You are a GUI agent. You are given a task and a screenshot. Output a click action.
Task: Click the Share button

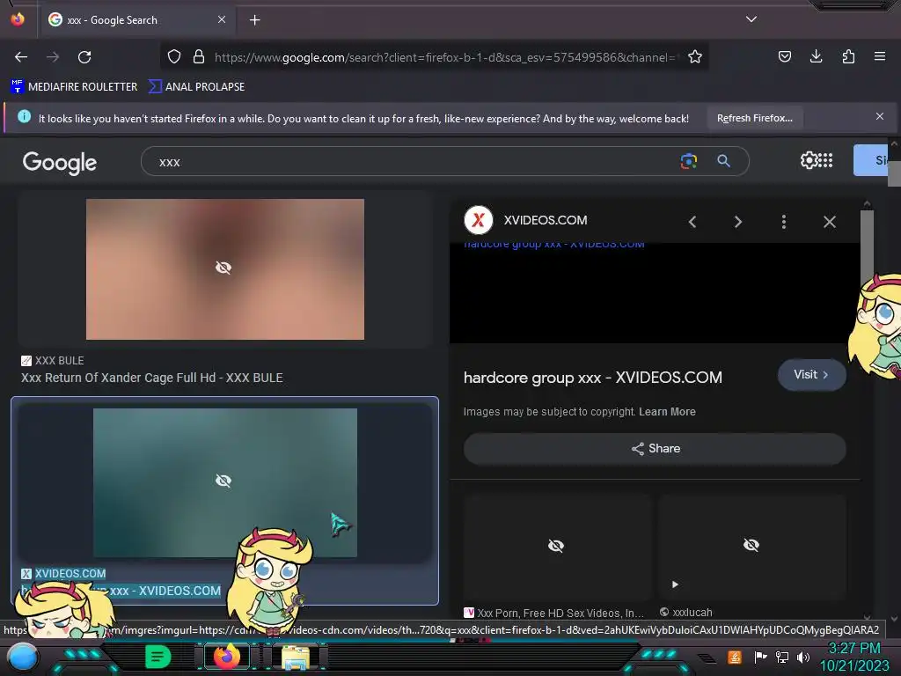pyautogui.click(x=655, y=448)
